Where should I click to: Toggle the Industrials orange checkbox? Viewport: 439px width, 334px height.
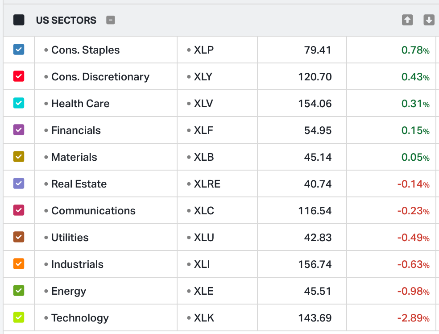[19, 264]
